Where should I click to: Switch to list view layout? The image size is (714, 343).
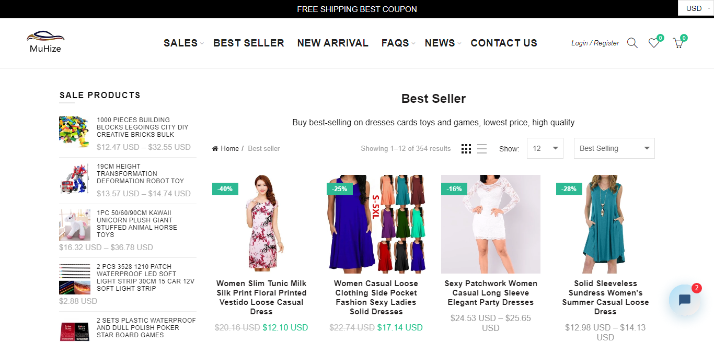pyautogui.click(x=482, y=149)
